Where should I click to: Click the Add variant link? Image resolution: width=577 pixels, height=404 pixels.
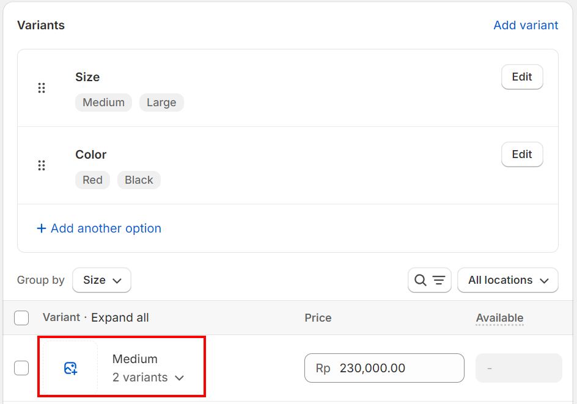(526, 25)
